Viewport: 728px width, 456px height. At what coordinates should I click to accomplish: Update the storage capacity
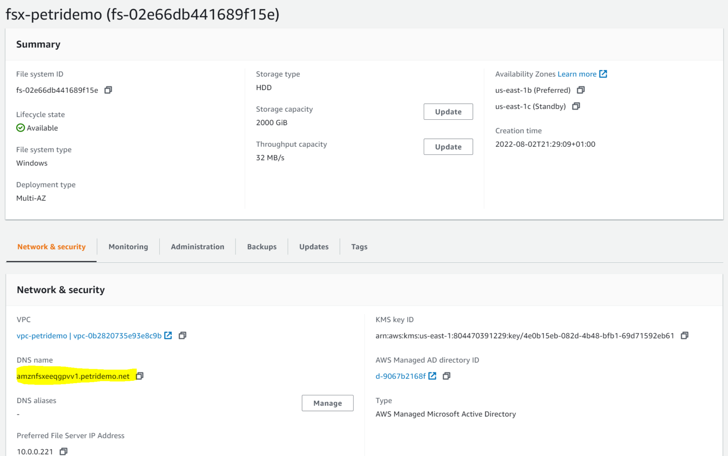click(448, 111)
